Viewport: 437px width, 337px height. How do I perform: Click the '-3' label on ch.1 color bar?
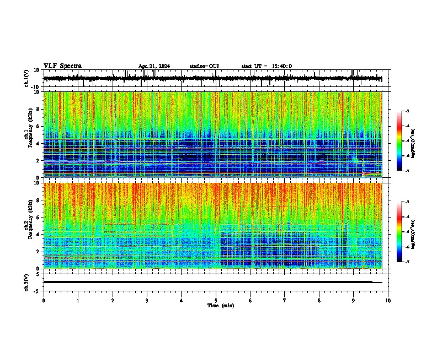407,111
